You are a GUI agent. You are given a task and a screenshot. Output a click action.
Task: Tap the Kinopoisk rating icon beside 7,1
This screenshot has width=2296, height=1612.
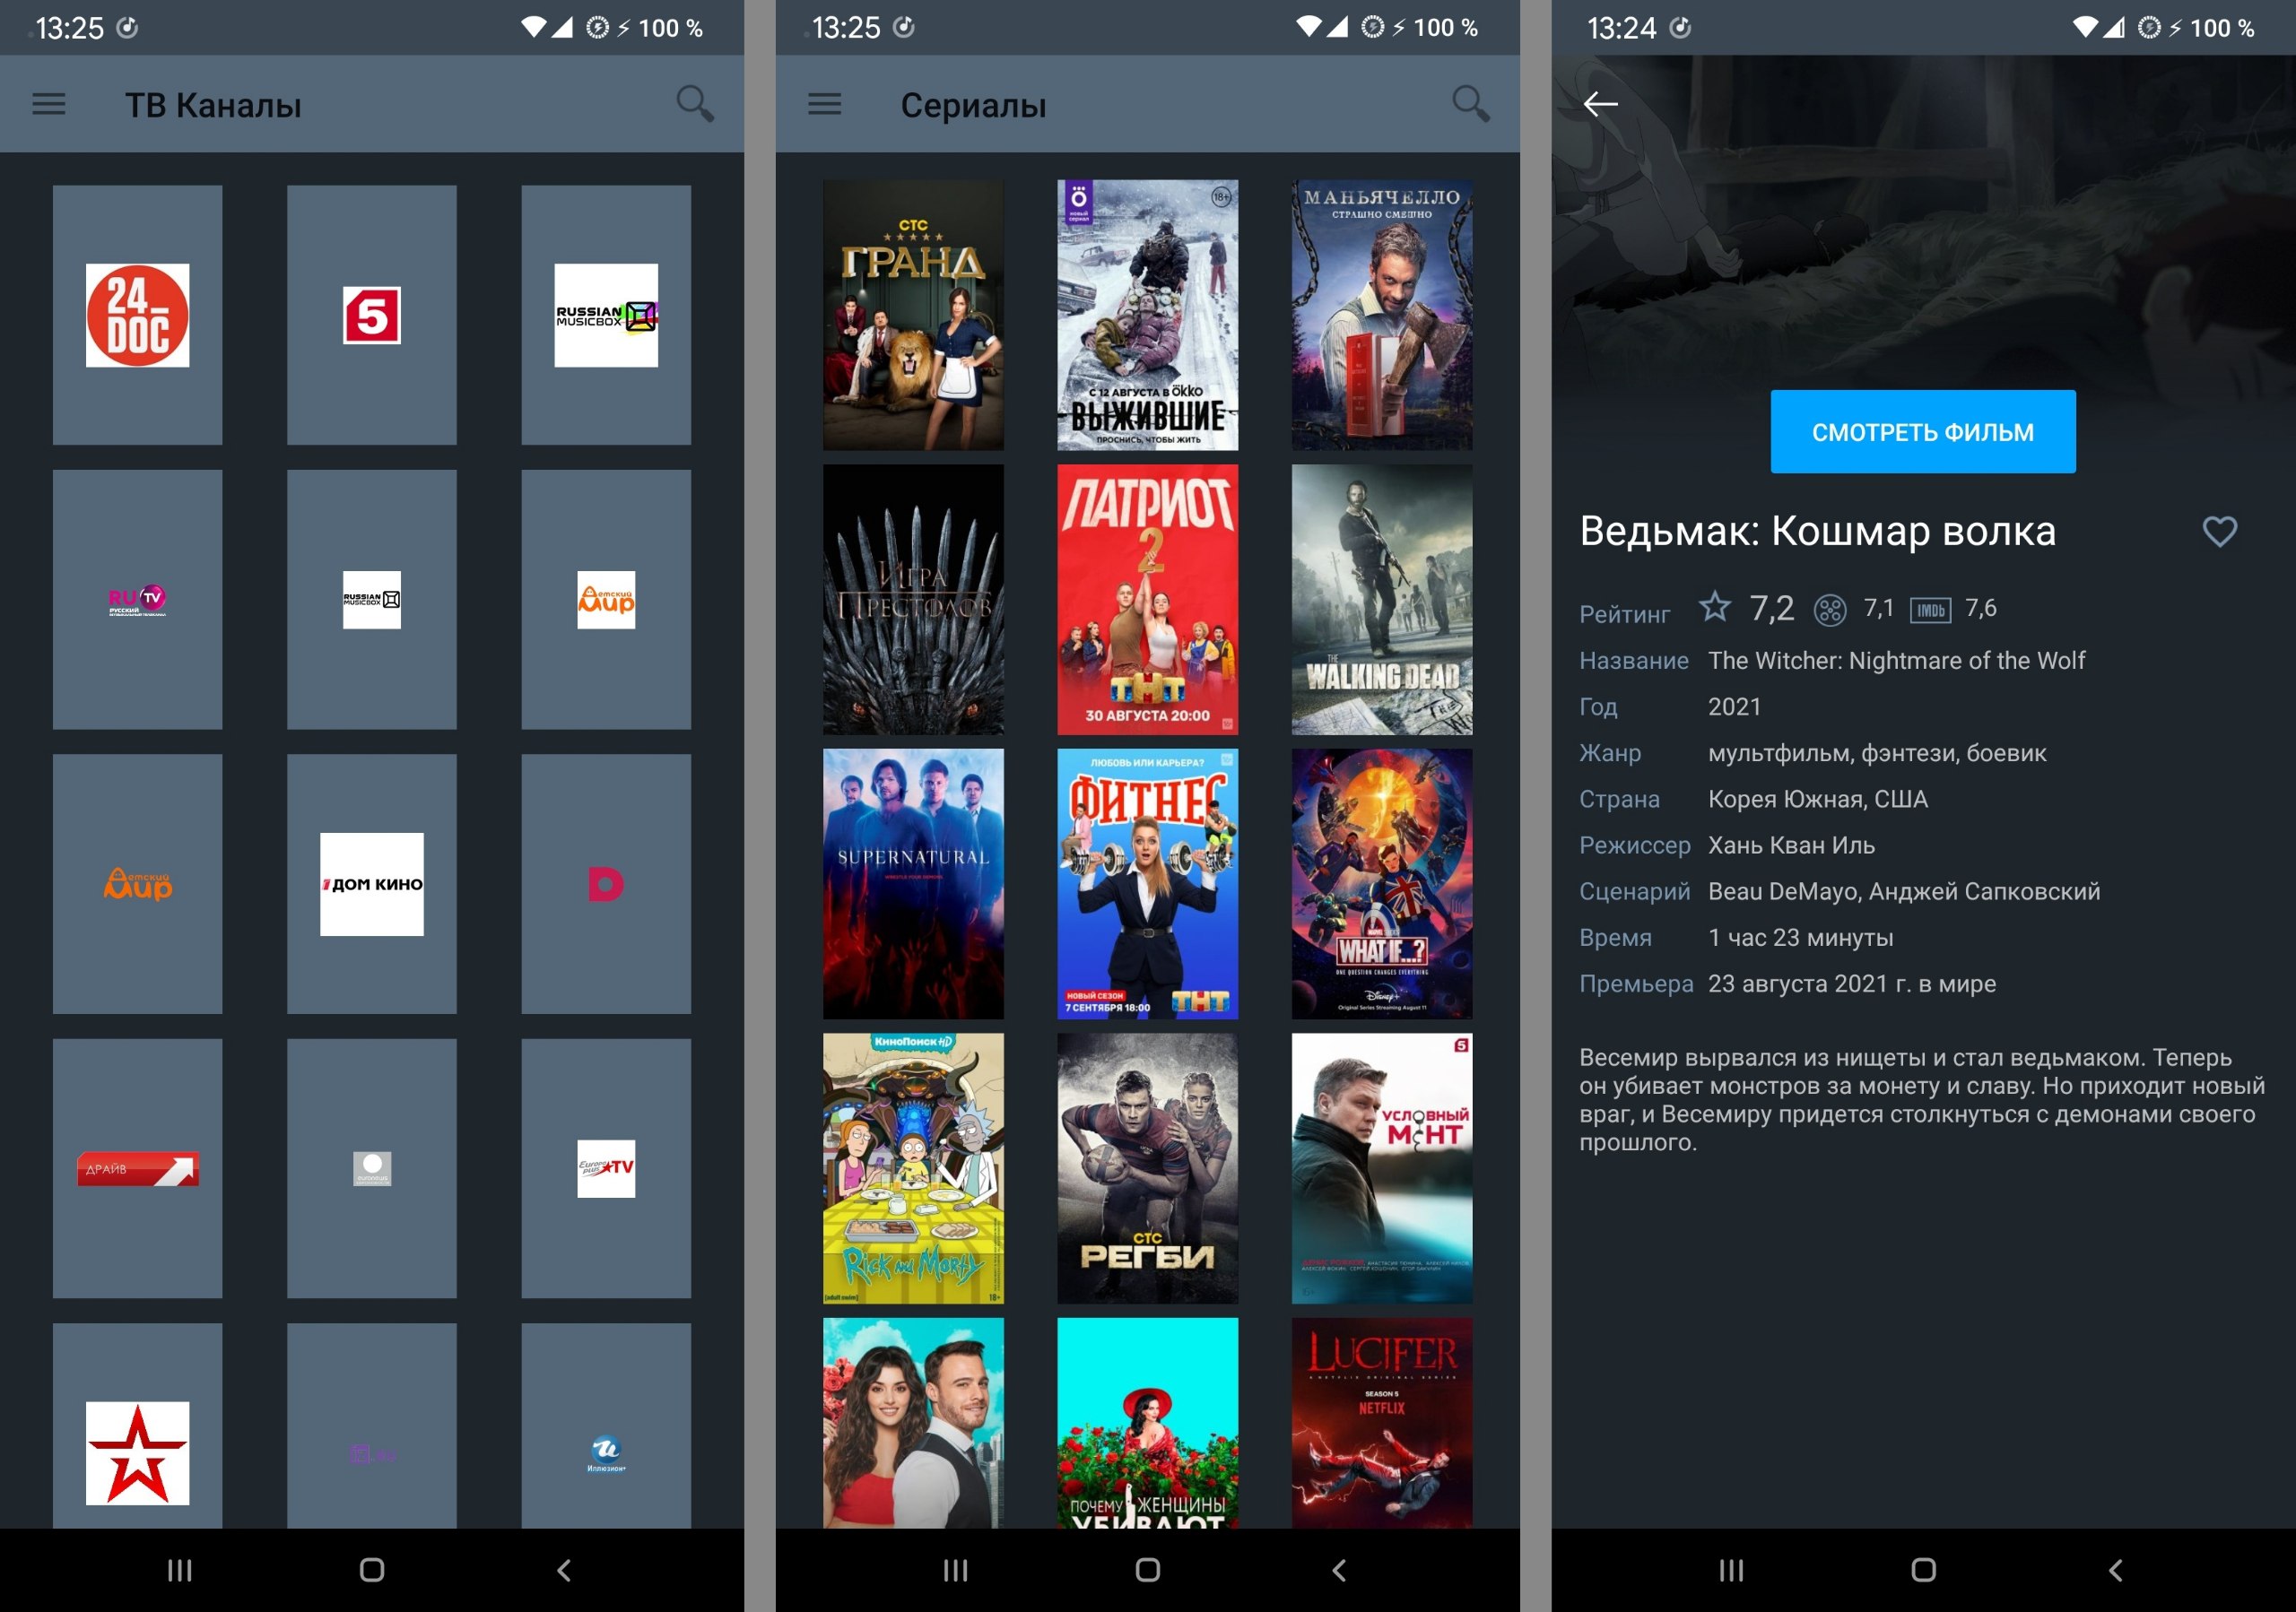(1830, 610)
